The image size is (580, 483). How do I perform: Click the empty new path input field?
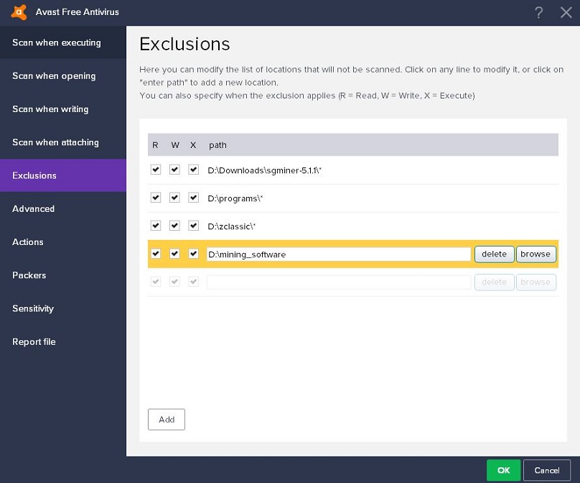click(x=339, y=282)
